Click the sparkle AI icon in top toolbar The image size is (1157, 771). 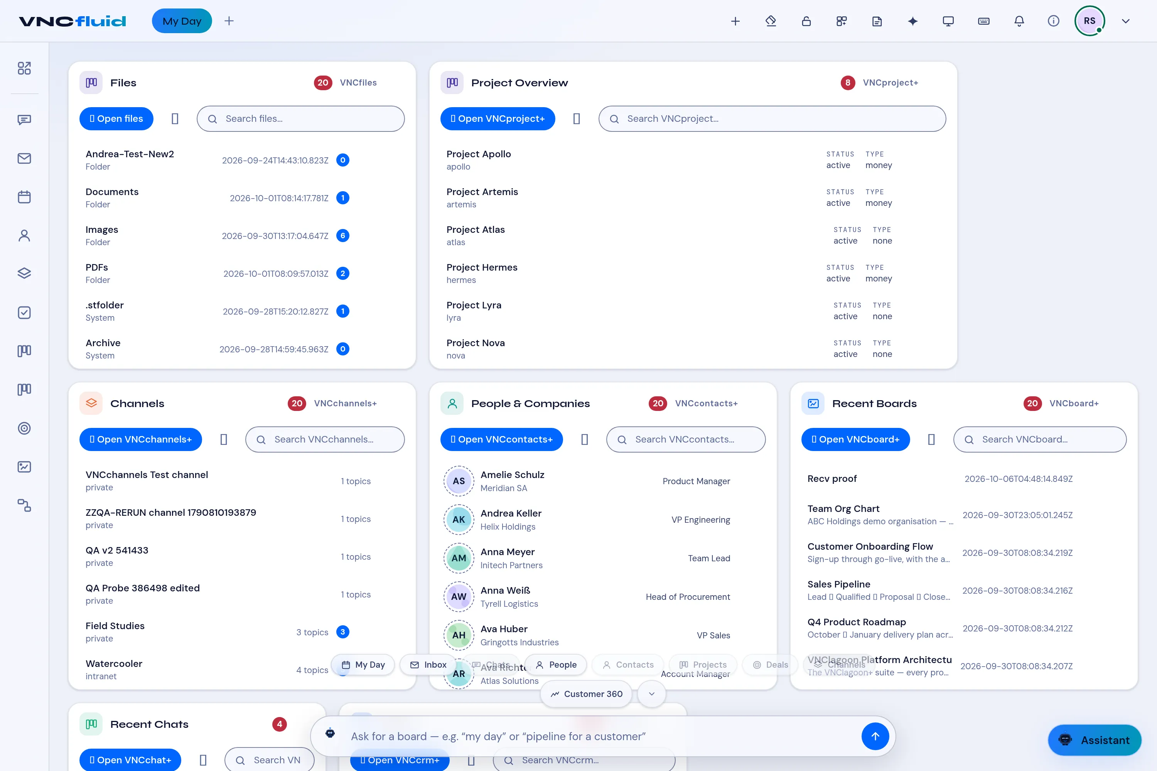click(912, 21)
